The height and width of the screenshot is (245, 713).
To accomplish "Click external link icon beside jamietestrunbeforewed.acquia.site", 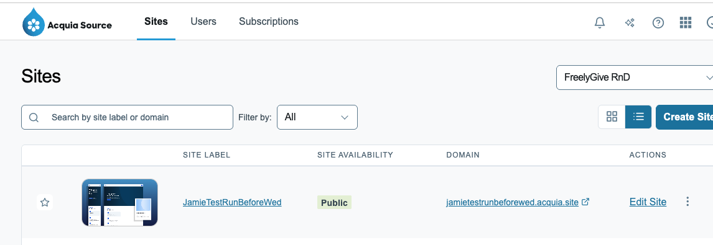I will [x=585, y=202].
